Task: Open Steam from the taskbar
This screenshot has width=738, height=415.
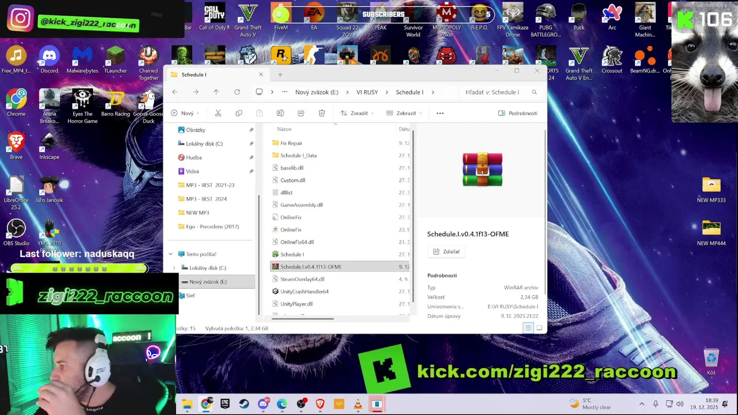Action: (x=244, y=404)
